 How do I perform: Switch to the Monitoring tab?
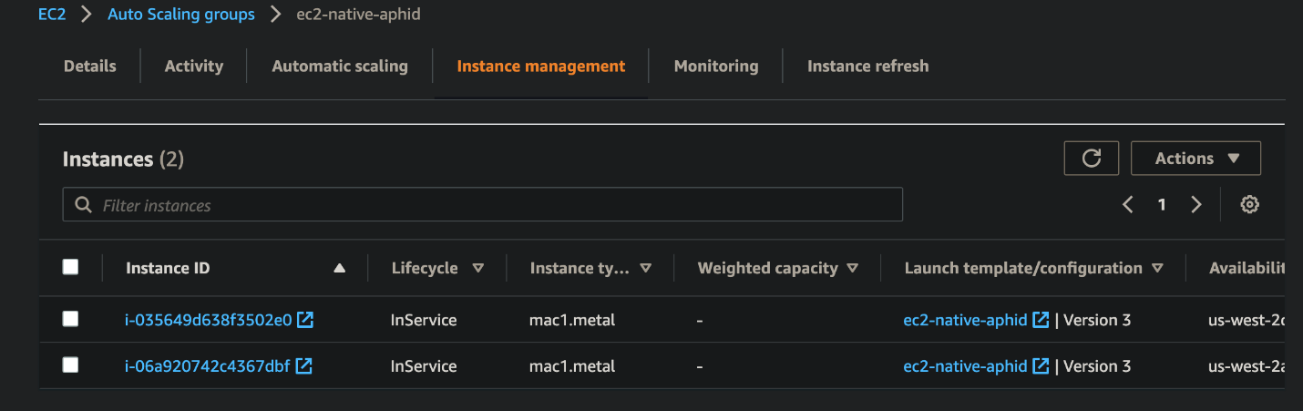[x=715, y=66]
